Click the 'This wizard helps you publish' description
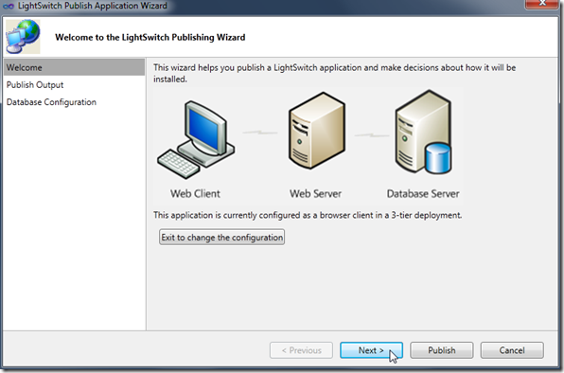Image resolution: width=564 pixels, height=373 pixels. 334,73
